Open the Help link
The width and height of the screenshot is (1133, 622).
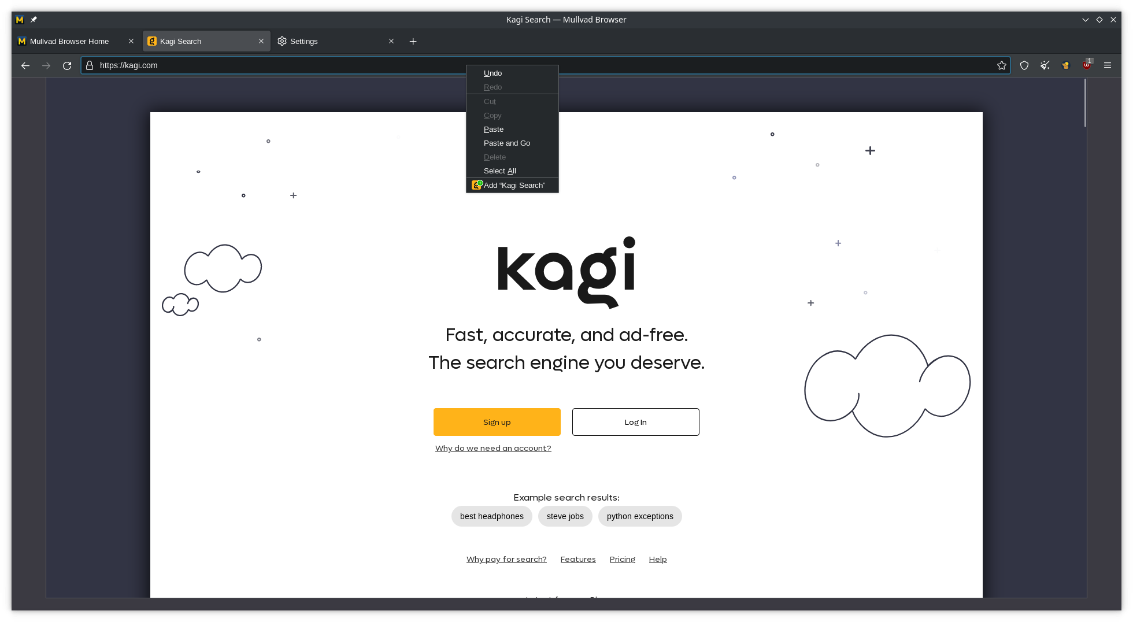tap(658, 559)
